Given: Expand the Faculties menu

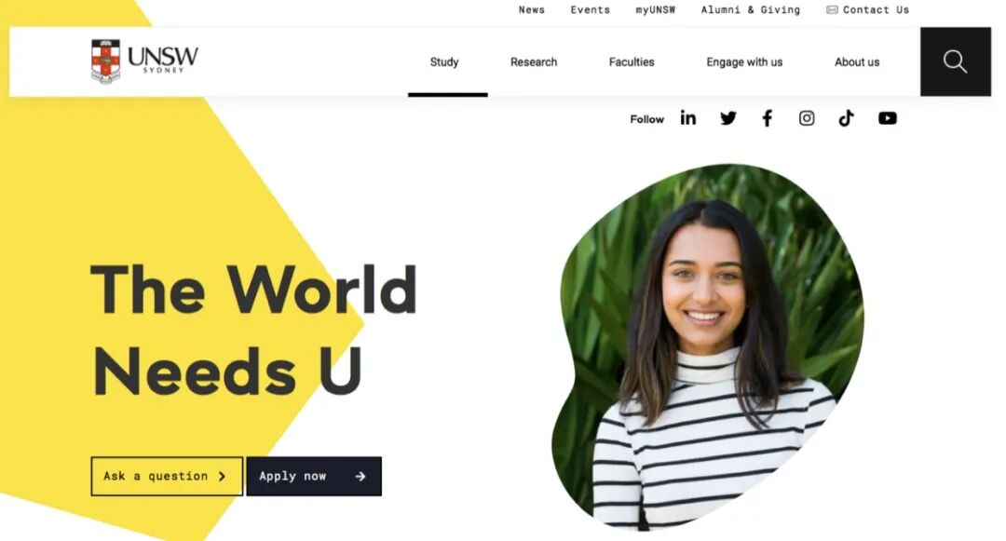Looking at the screenshot, I should [x=632, y=62].
